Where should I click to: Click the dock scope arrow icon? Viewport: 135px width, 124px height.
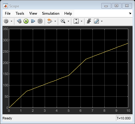pyautogui.click(x=130, y=13)
